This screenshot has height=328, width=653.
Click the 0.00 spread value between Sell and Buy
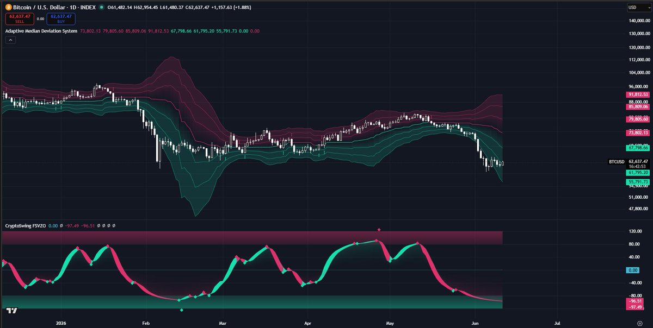coord(40,18)
